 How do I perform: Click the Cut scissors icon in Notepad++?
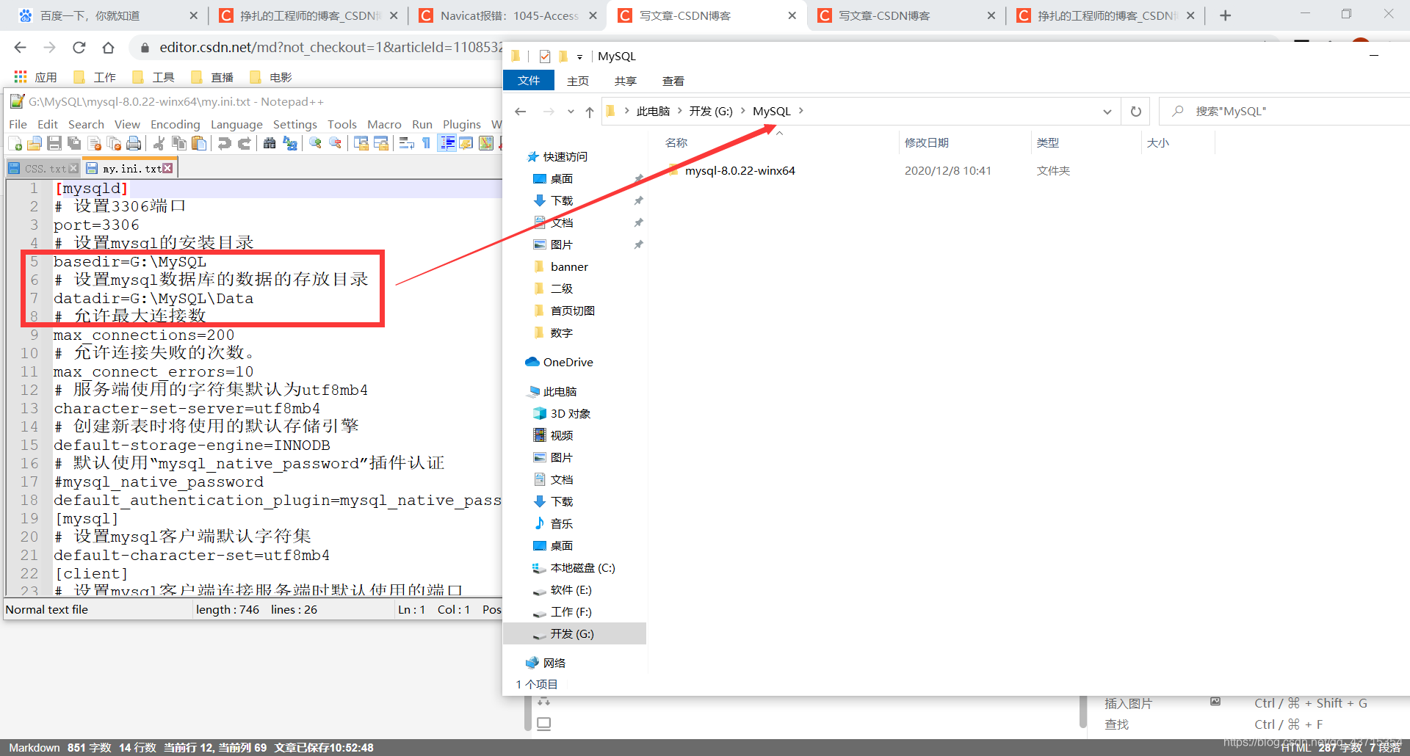[159, 144]
